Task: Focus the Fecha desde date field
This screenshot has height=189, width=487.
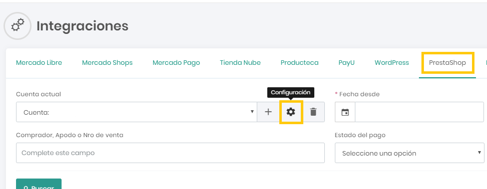Action: 419,112
